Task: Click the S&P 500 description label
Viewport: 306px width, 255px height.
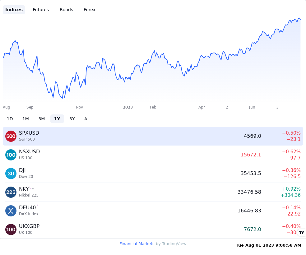Action: pos(27,139)
